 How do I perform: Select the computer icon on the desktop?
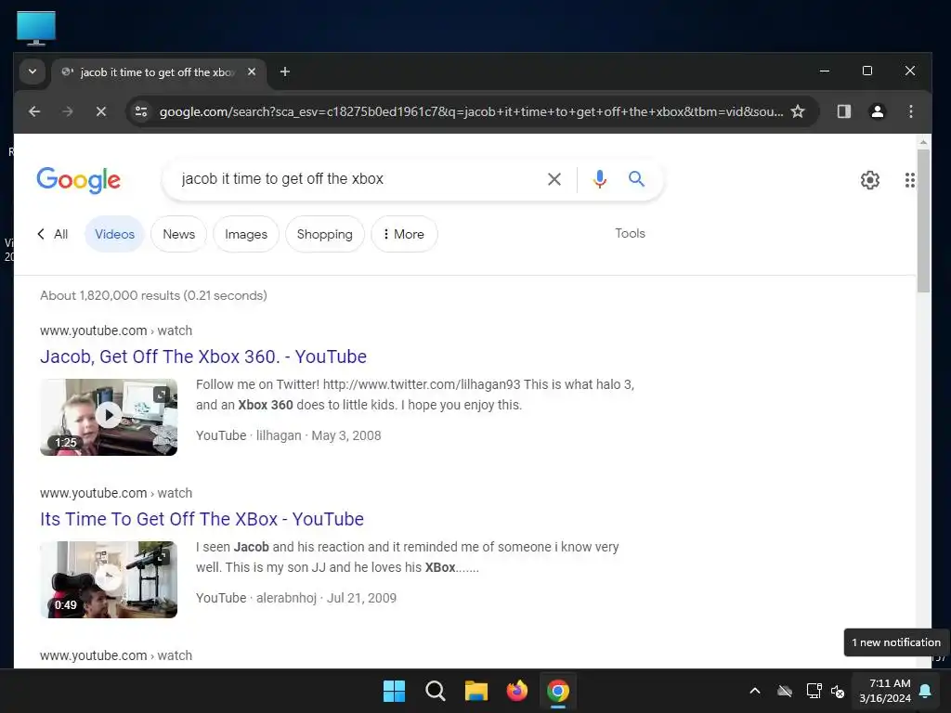tap(36, 28)
